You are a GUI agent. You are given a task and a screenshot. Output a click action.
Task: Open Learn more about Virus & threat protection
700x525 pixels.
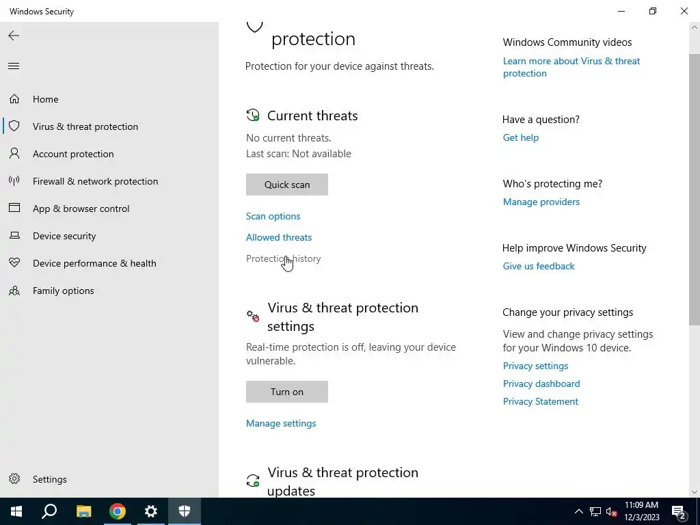pos(571,67)
